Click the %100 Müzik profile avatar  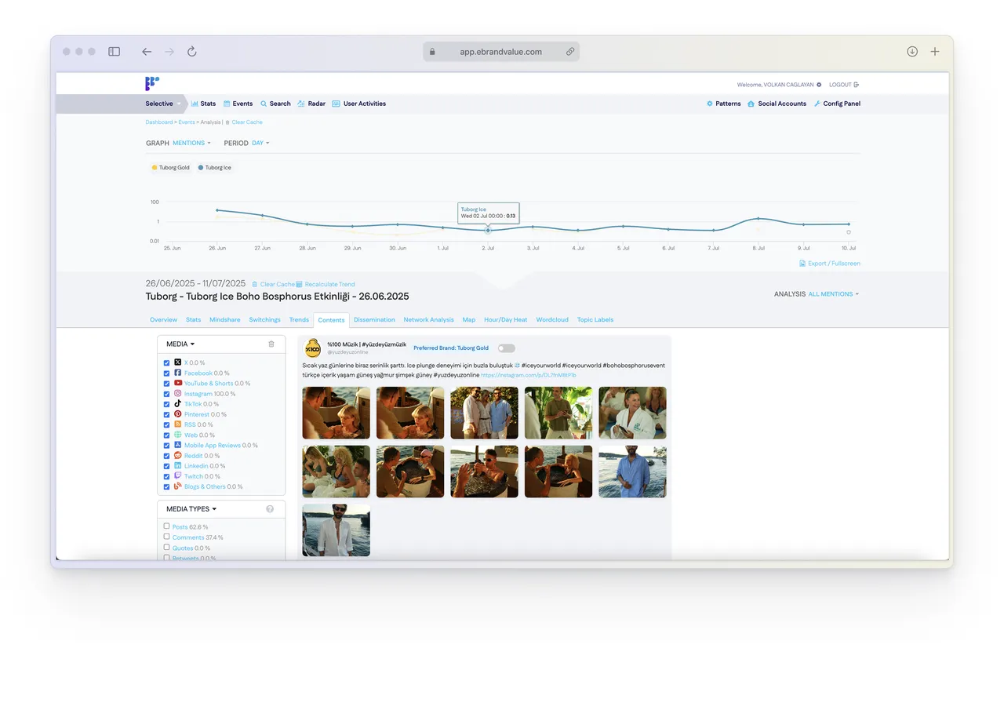coord(313,348)
